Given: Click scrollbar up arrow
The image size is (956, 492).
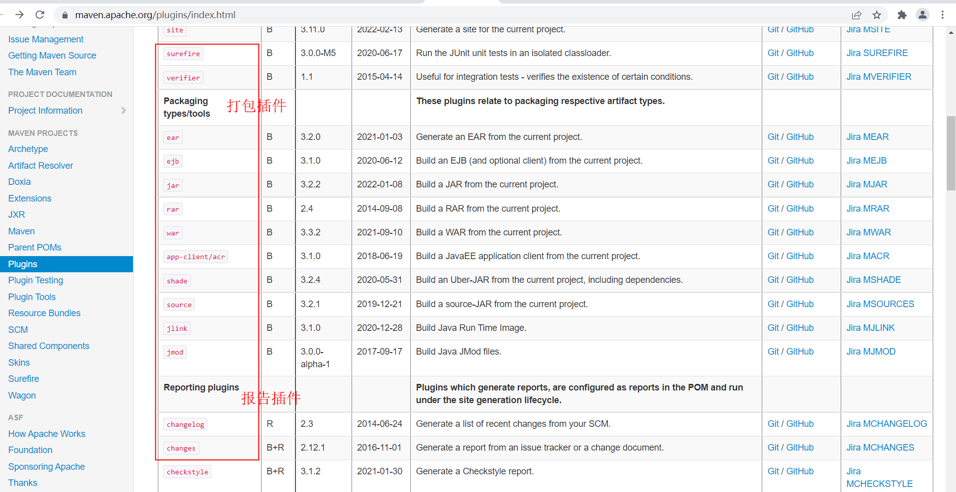Looking at the screenshot, I should (x=951, y=32).
